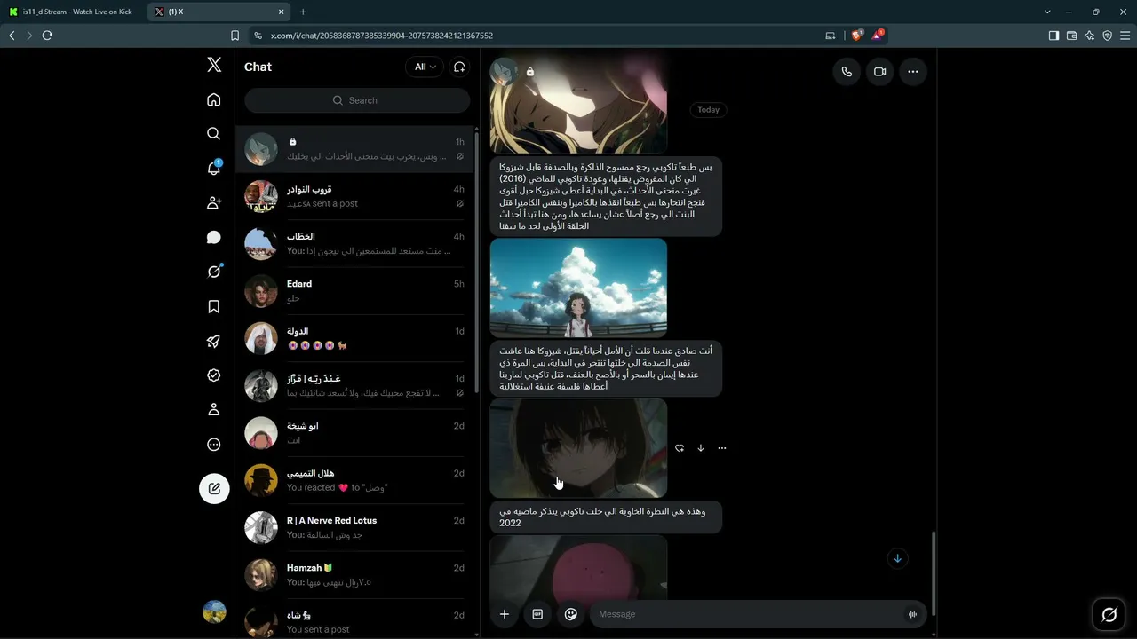Viewport: 1137px width, 639px height.
Task: Jump to the latest message with the blue arrow
Action: coord(897,558)
